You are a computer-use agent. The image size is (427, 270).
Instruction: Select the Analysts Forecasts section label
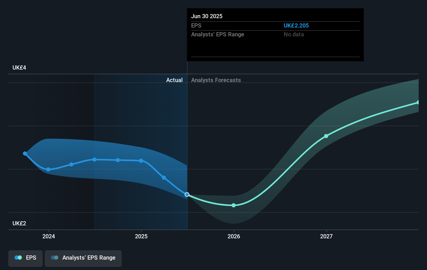point(216,80)
